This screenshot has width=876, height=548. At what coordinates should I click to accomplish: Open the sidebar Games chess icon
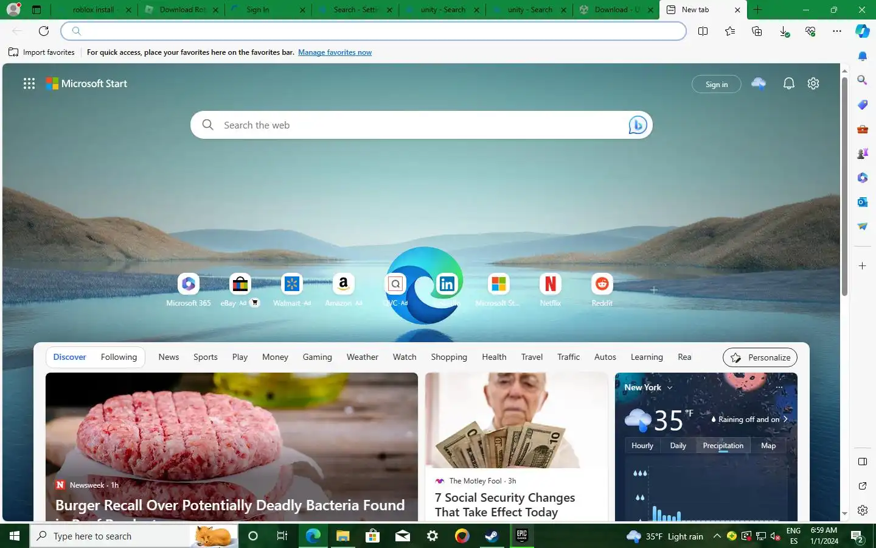pyautogui.click(x=862, y=153)
